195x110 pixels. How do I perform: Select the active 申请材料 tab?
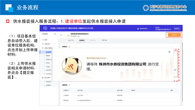pos(82,40)
